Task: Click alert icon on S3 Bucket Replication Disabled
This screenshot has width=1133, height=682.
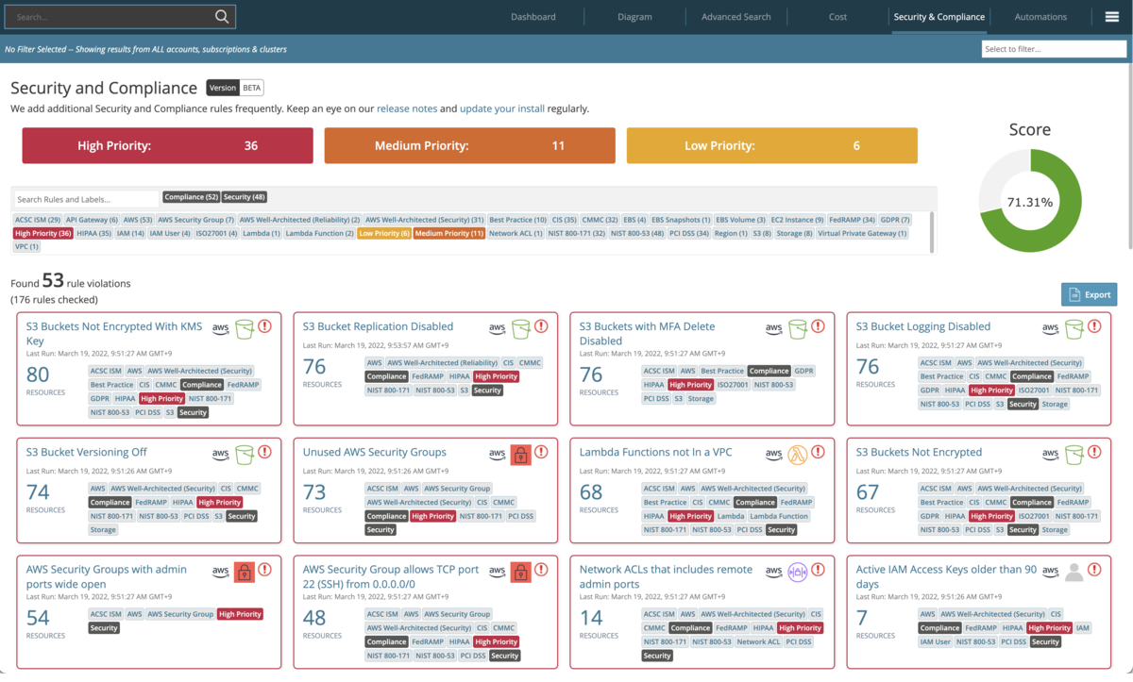Action: tap(541, 326)
